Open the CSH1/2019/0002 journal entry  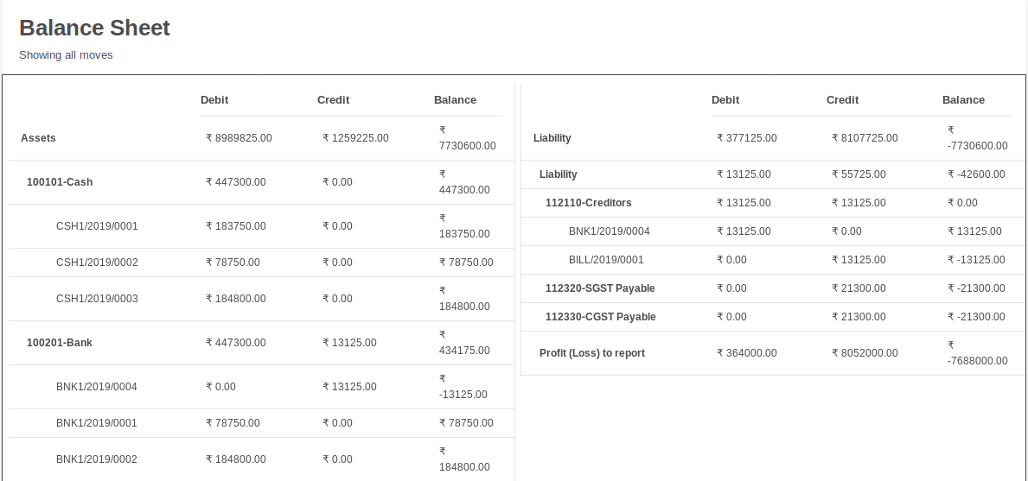[97, 263]
